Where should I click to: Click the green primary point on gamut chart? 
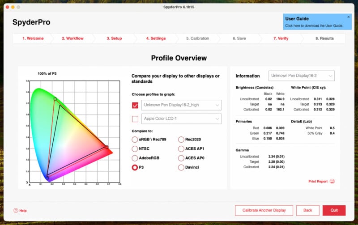click(x=55, y=99)
